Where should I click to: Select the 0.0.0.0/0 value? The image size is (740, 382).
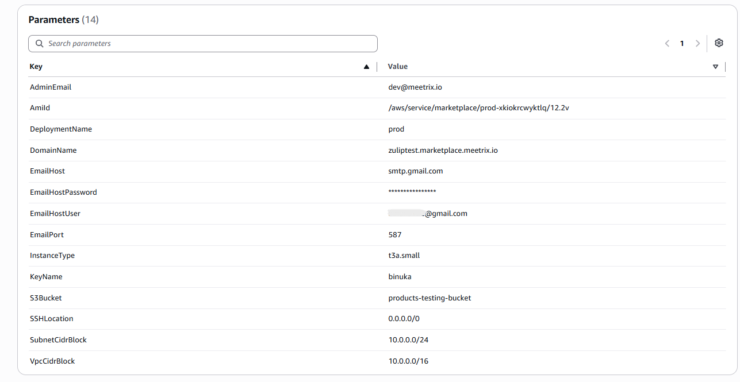(x=404, y=319)
